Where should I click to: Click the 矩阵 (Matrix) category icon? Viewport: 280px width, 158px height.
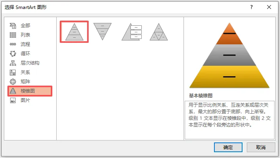[x=13, y=82]
